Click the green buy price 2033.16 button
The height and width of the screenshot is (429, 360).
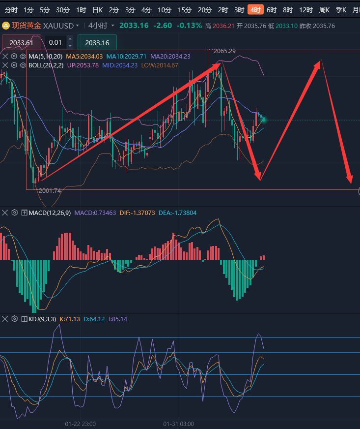[97, 43]
